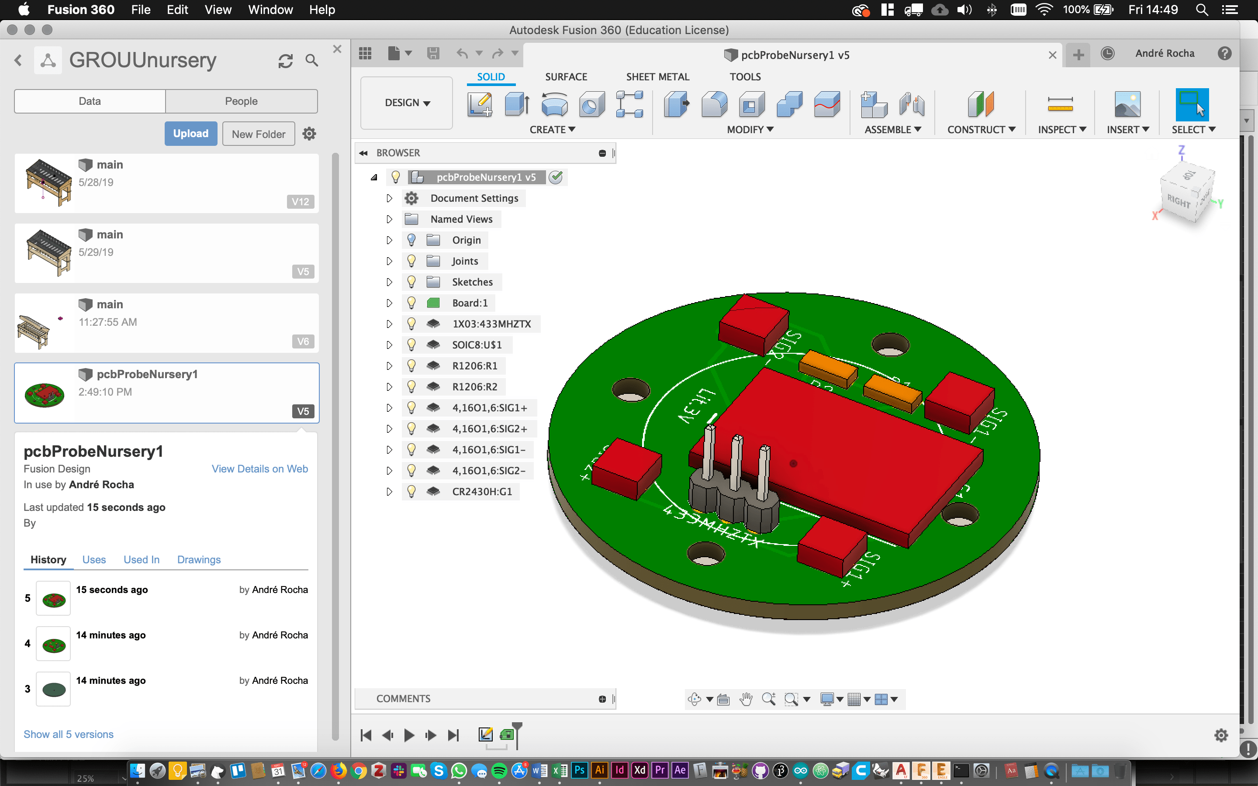Select the Create Form tool
Screen dimensions: 1258x786
click(x=629, y=104)
